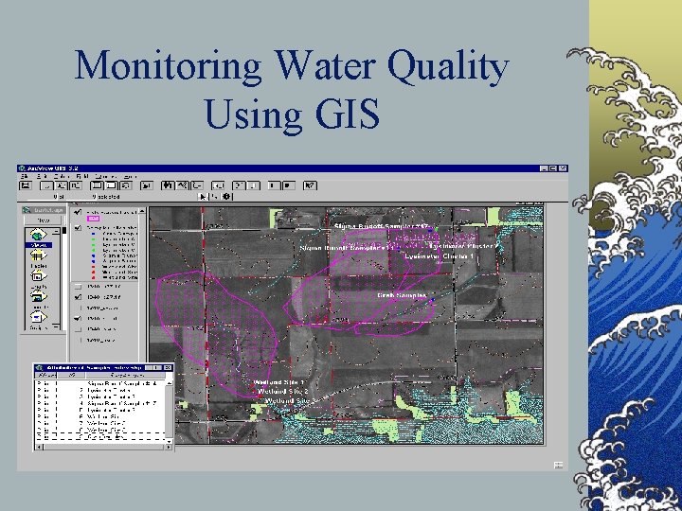Click the Grab Samples label on map
This screenshot has height=511, width=682.
coord(402,295)
